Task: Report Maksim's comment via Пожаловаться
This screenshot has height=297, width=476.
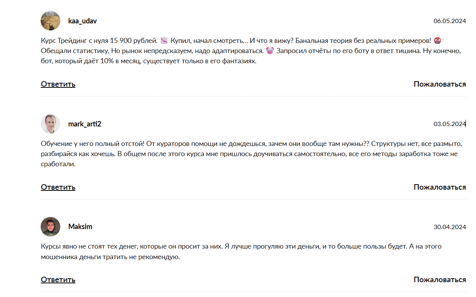Action: coord(440,279)
